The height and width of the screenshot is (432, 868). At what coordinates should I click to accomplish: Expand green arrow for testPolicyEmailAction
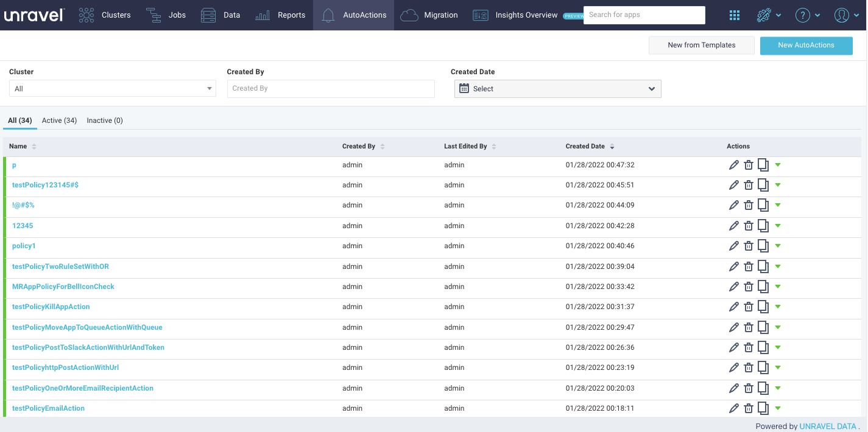[x=778, y=408]
